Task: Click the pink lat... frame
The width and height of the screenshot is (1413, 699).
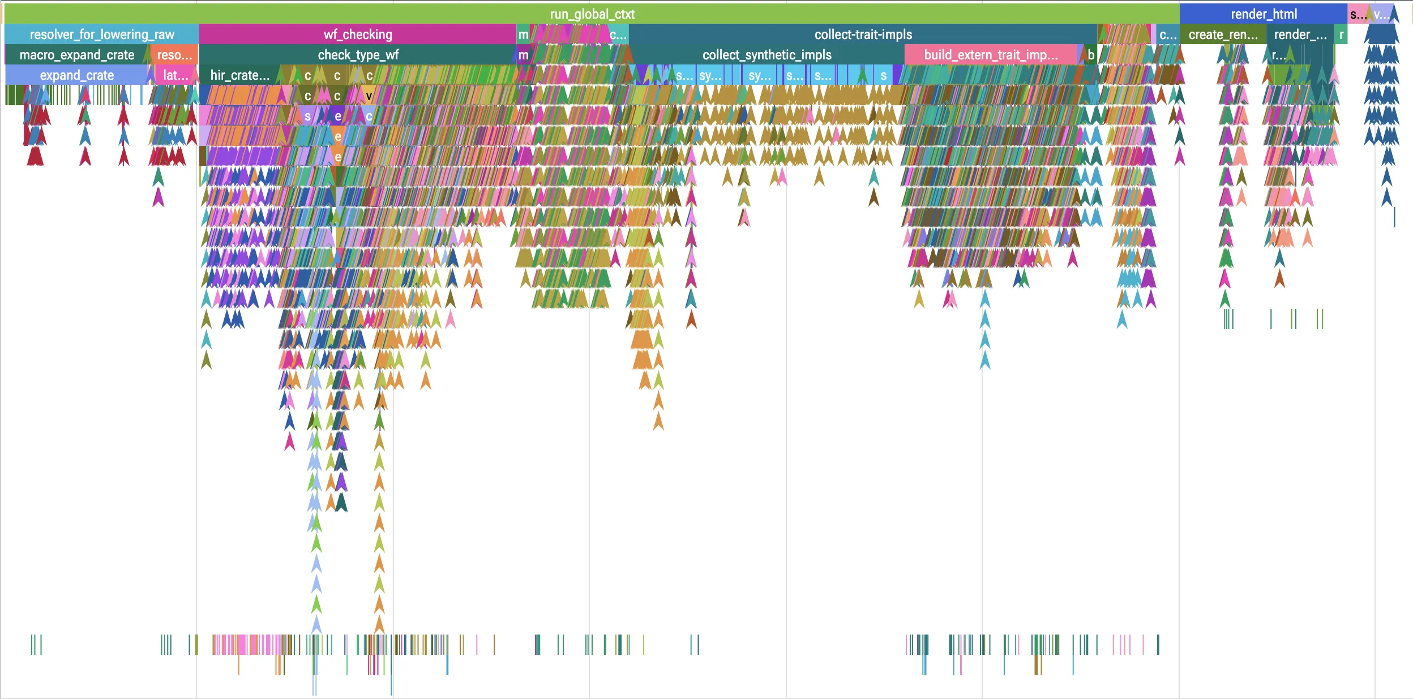Action: [175, 75]
